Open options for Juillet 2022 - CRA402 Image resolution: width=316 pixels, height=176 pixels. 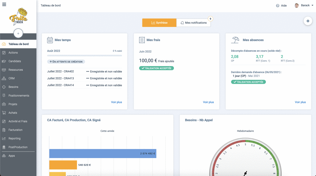pyautogui.click(x=87, y=72)
